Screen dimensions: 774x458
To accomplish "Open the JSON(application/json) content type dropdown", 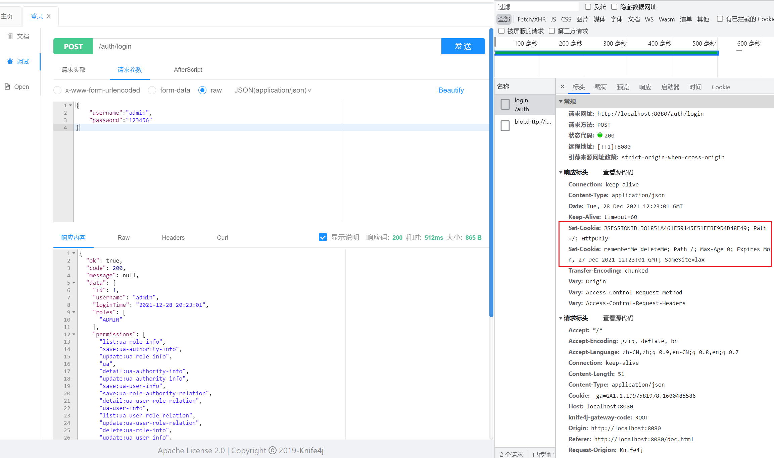I will pos(273,90).
